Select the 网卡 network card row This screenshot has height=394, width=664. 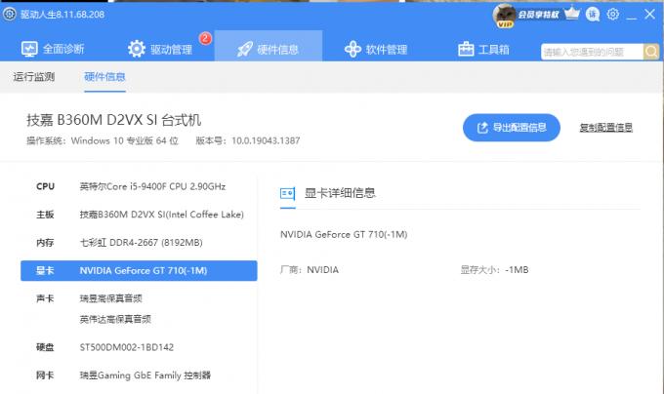click(x=139, y=374)
